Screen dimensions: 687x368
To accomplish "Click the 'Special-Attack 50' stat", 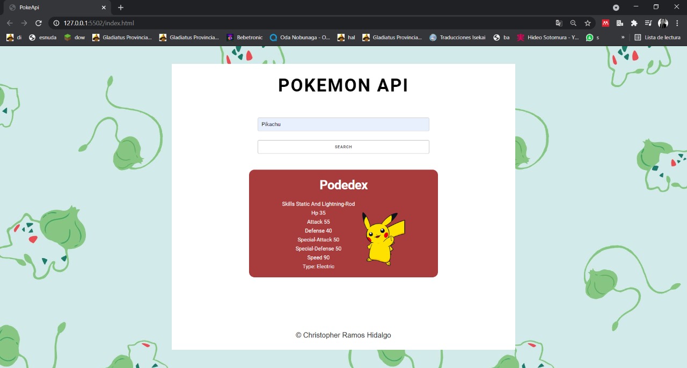I will tap(318, 240).
